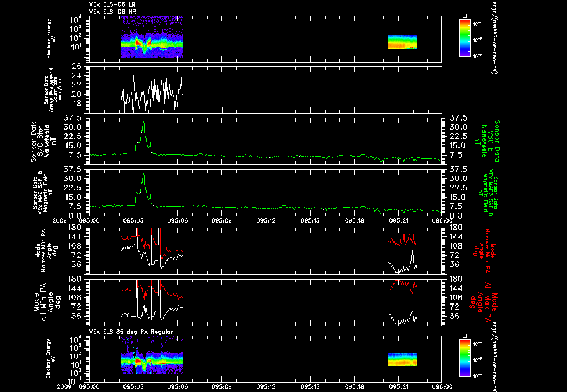
Task: Click the top-panel spectrogram patch near 095:03
Action: pos(152,37)
